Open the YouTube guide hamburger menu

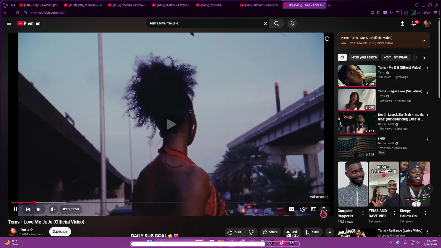pyautogui.click(x=9, y=23)
